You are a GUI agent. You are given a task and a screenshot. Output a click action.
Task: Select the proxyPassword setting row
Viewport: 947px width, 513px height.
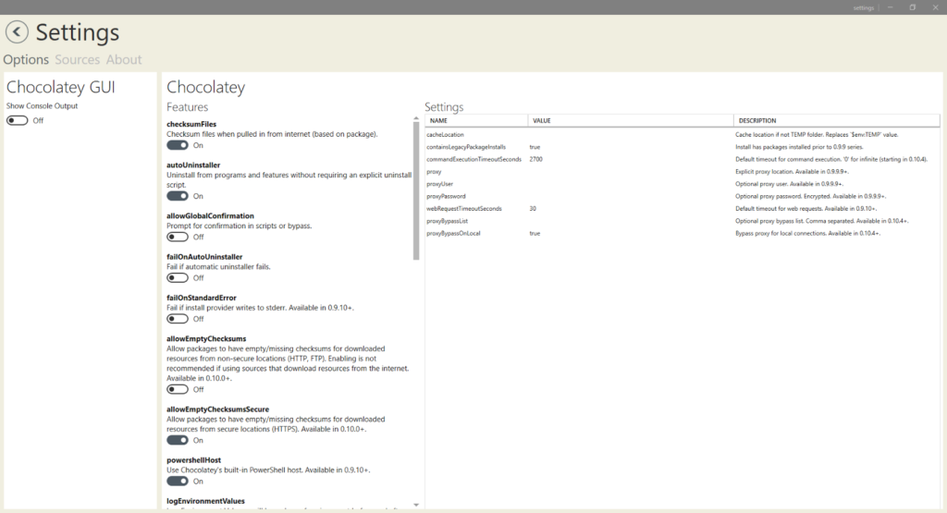pyautogui.click(x=683, y=196)
